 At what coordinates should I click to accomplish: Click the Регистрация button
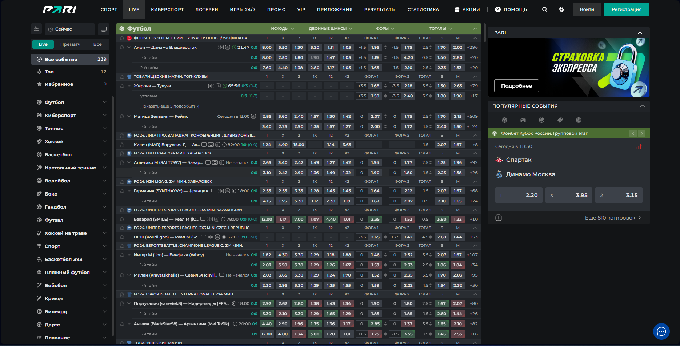(626, 9)
